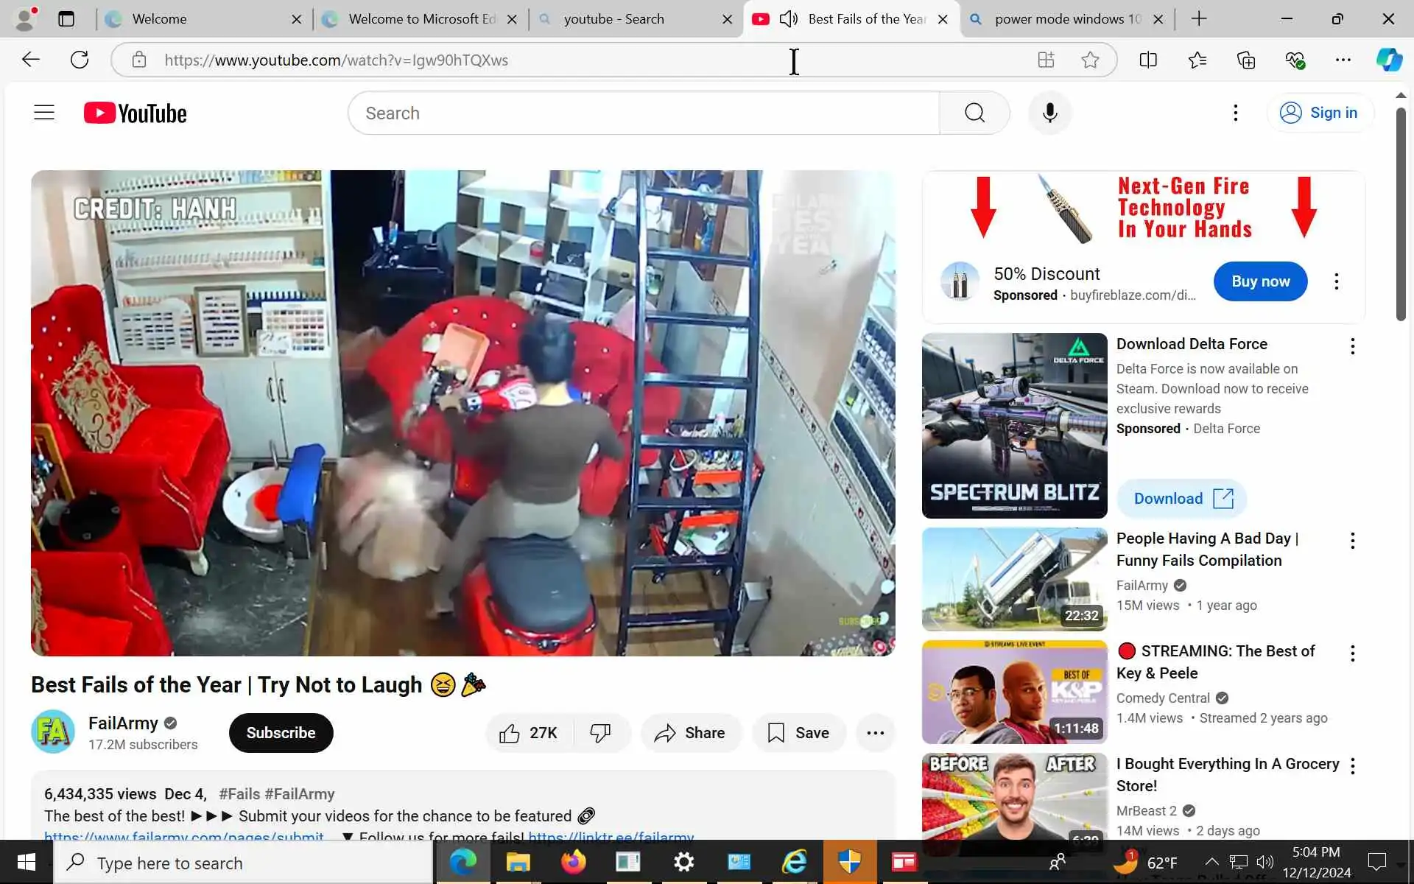The image size is (1414, 884).
Task: Click the Buy now ad button
Action: point(1260,281)
